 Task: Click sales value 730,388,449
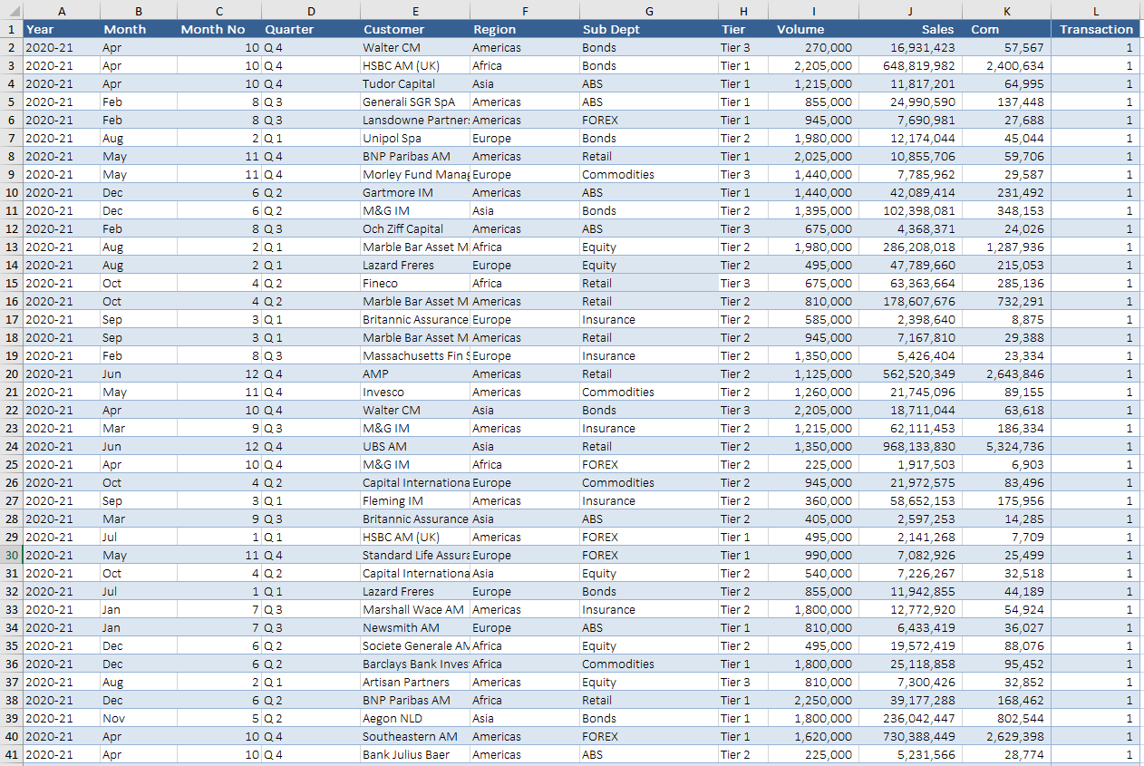pos(909,736)
